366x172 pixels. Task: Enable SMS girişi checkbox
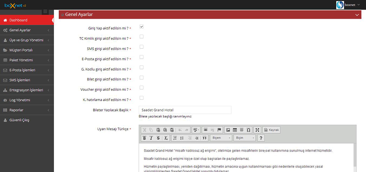pos(142,47)
